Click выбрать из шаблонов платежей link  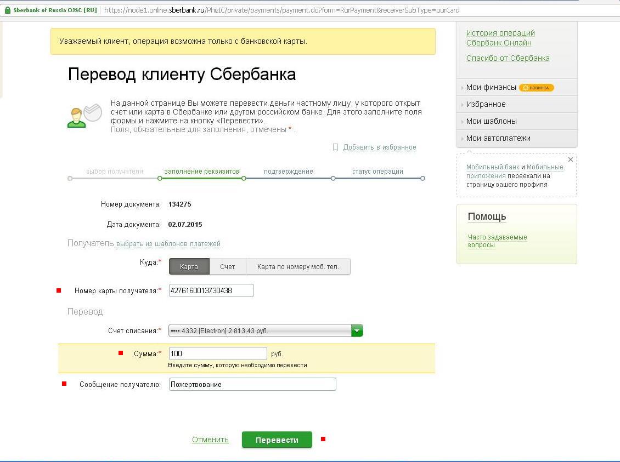coord(168,244)
